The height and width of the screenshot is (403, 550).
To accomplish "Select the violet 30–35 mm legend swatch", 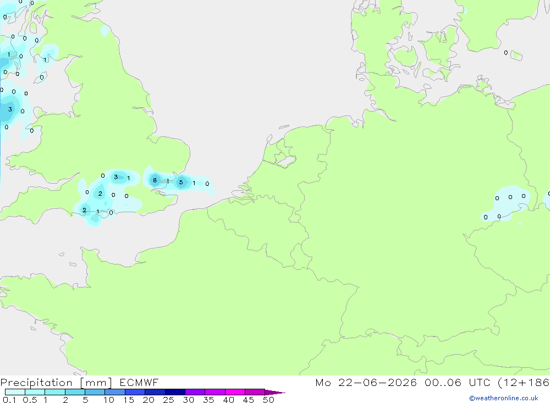I will click(195, 392).
